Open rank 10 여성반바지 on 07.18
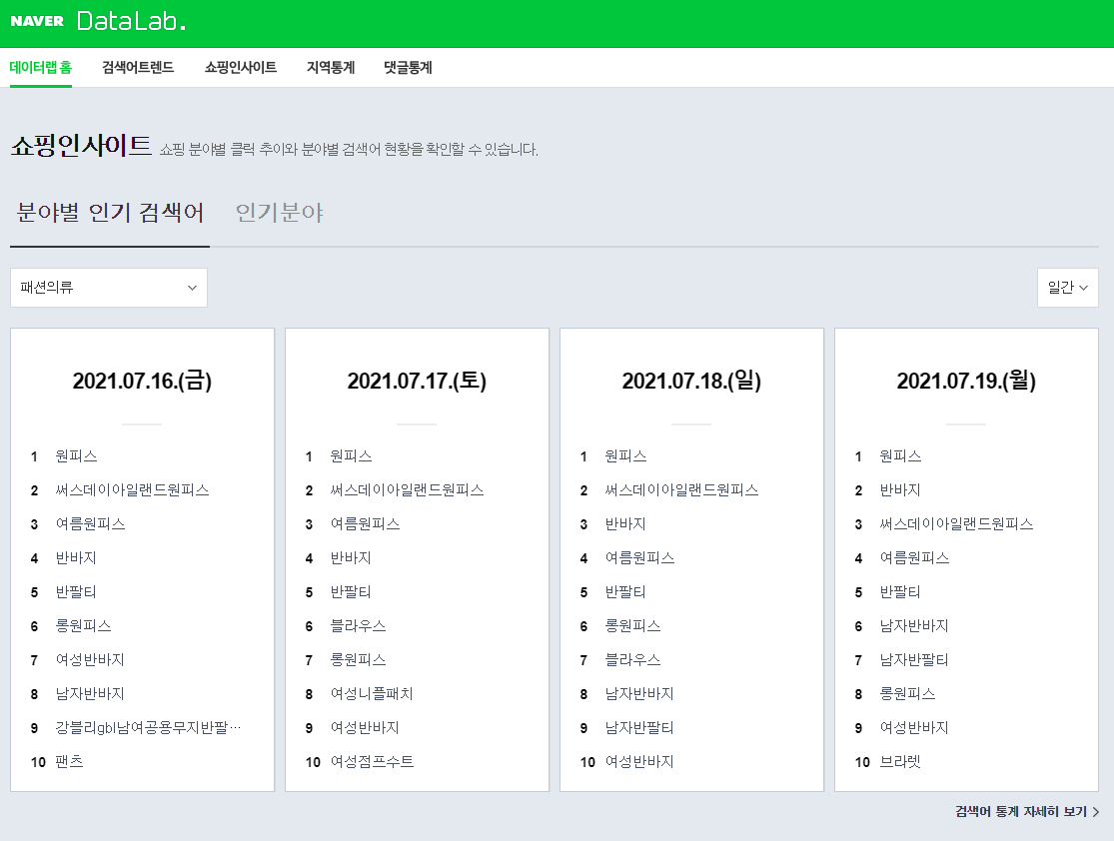Viewport: 1114px width, 841px height. [640, 761]
